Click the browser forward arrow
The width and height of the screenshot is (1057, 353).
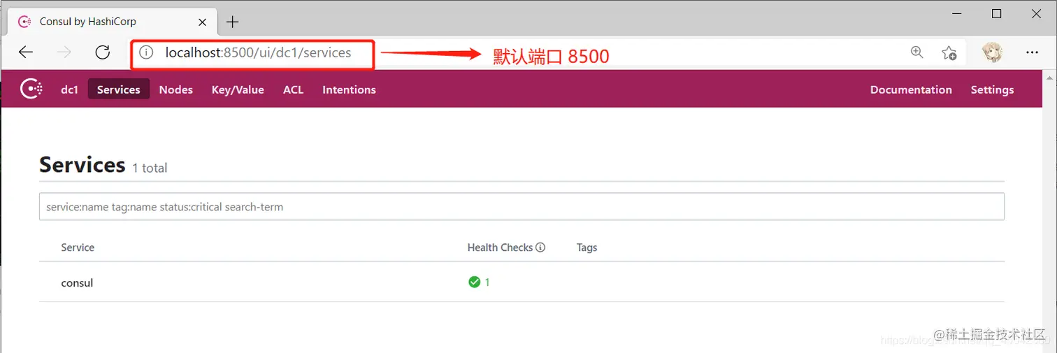64,52
